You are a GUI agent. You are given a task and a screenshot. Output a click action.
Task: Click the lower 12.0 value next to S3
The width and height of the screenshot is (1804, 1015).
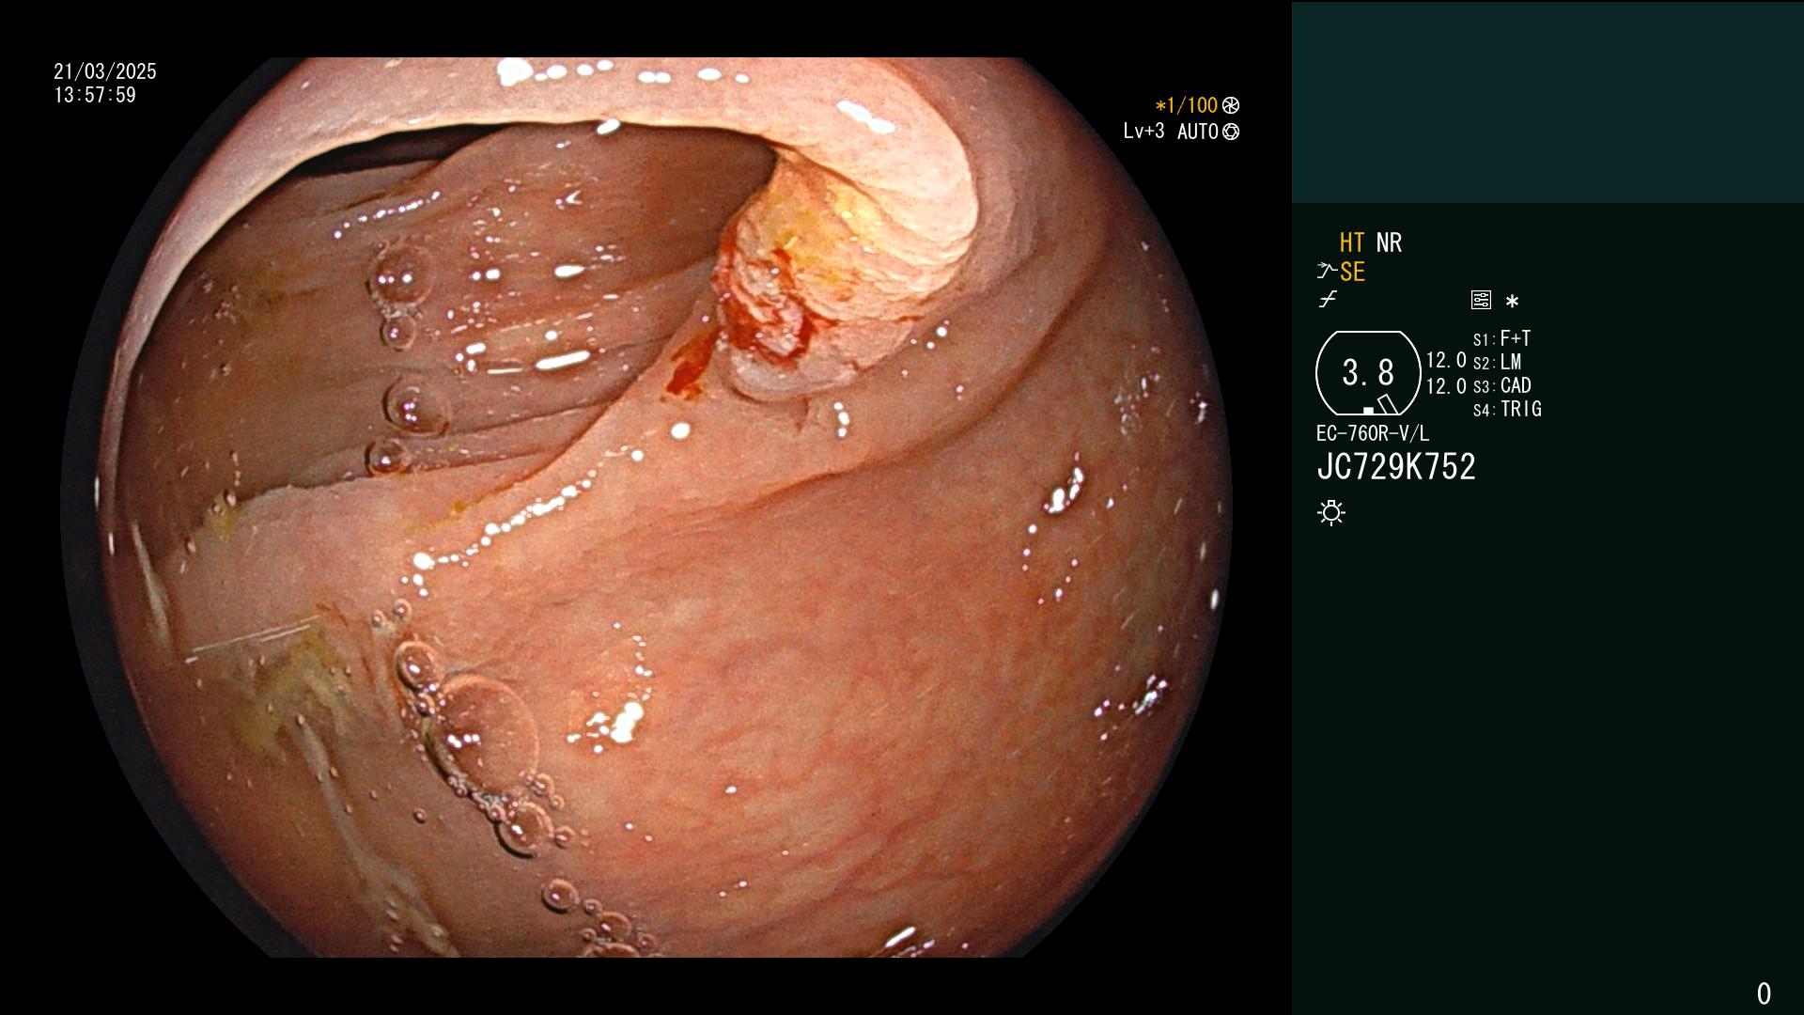pos(1446,386)
